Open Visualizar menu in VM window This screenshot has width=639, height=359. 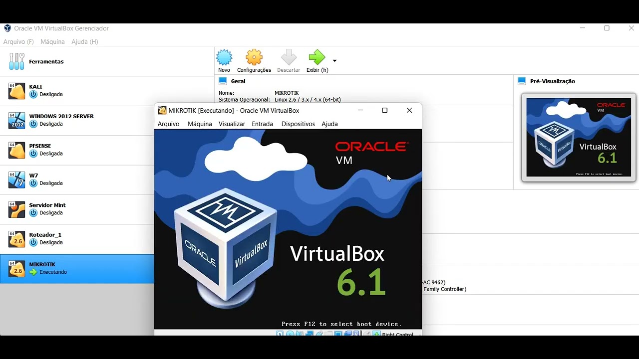point(232,124)
